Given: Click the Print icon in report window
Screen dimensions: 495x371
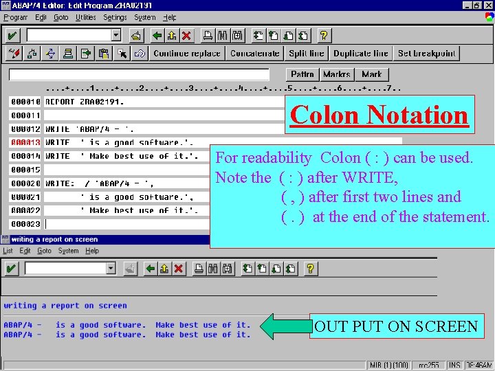Looking at the screenshot, I should [199, 269].
